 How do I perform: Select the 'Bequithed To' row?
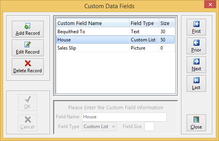click(x=116, y=32)
